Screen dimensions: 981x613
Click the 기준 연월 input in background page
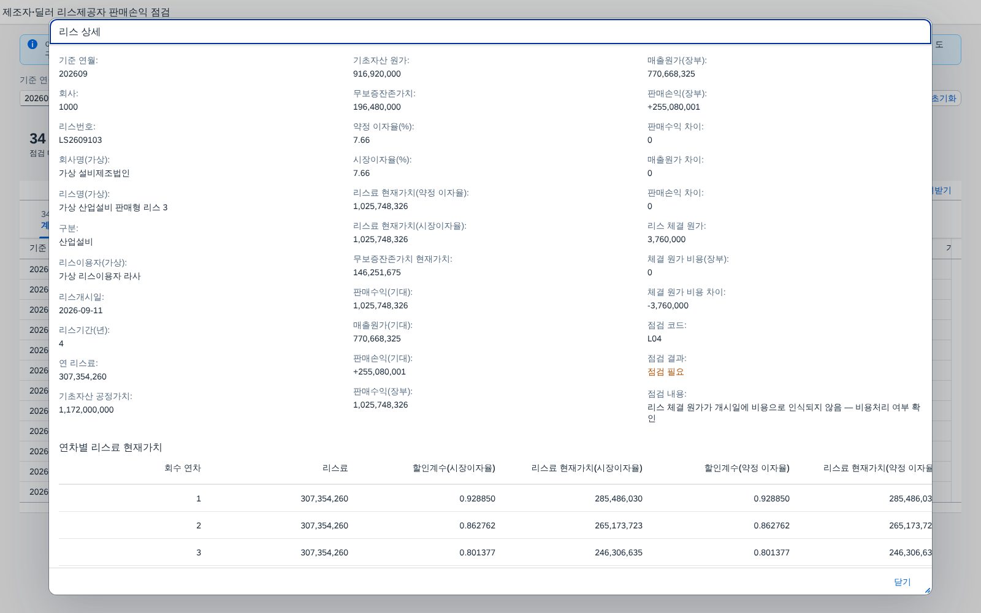coord(36,98)
